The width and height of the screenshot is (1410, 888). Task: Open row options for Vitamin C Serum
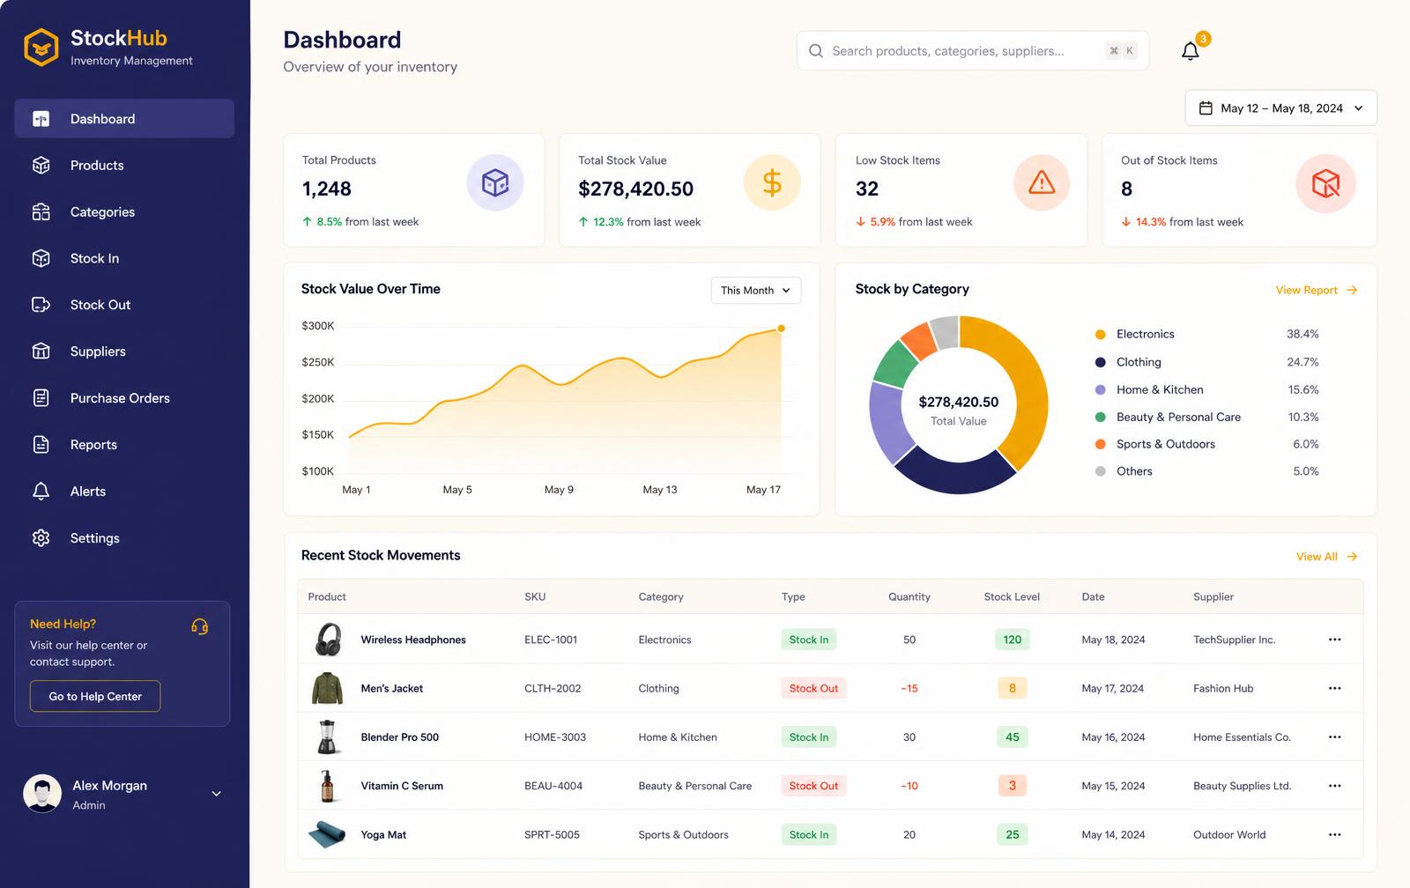pyautogui.click(x=1334, y=786)
